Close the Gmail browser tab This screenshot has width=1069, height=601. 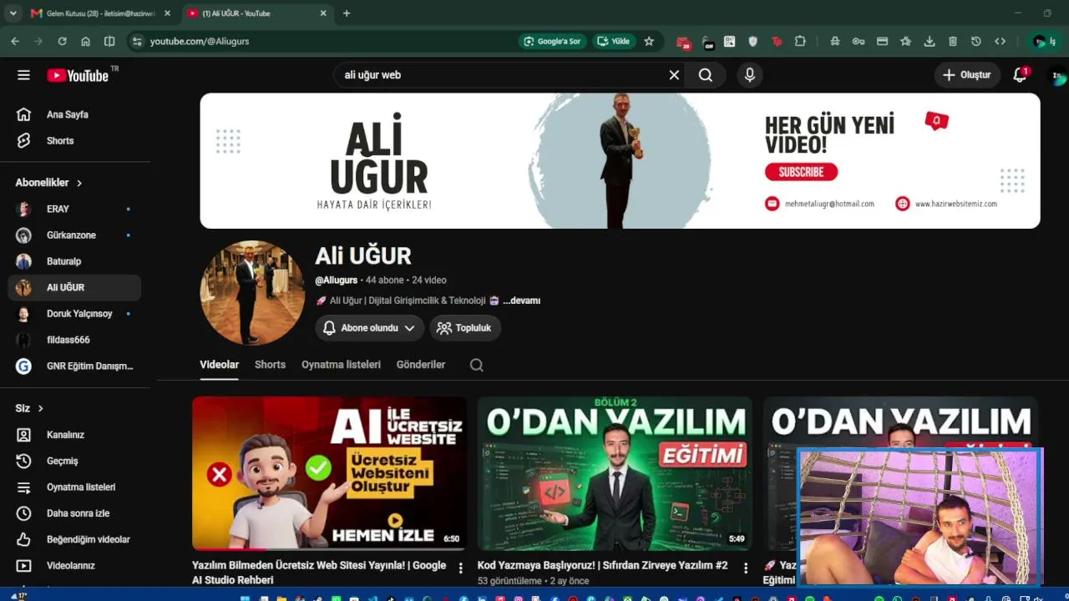[x=167, y=13]
